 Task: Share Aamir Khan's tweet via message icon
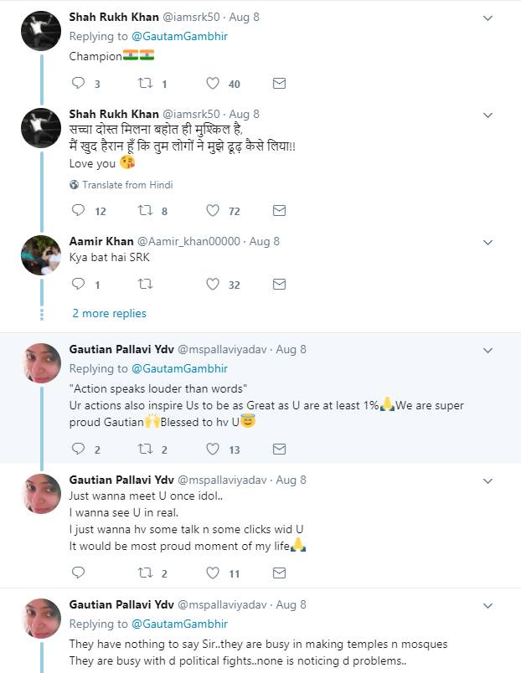pyautogui.click(x=280, y=285)
